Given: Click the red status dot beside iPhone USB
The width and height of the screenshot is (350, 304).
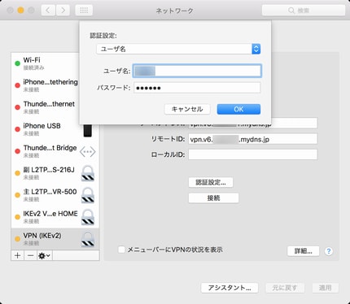Looking at the screenshot, I should pos(17,129).
